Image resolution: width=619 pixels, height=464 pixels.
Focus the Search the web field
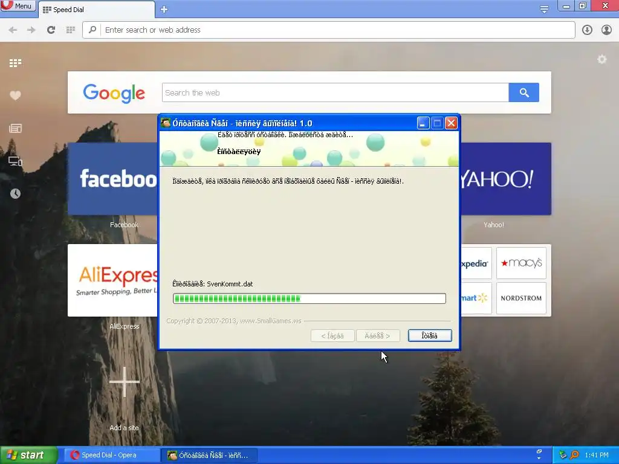(x=335, y=92)
